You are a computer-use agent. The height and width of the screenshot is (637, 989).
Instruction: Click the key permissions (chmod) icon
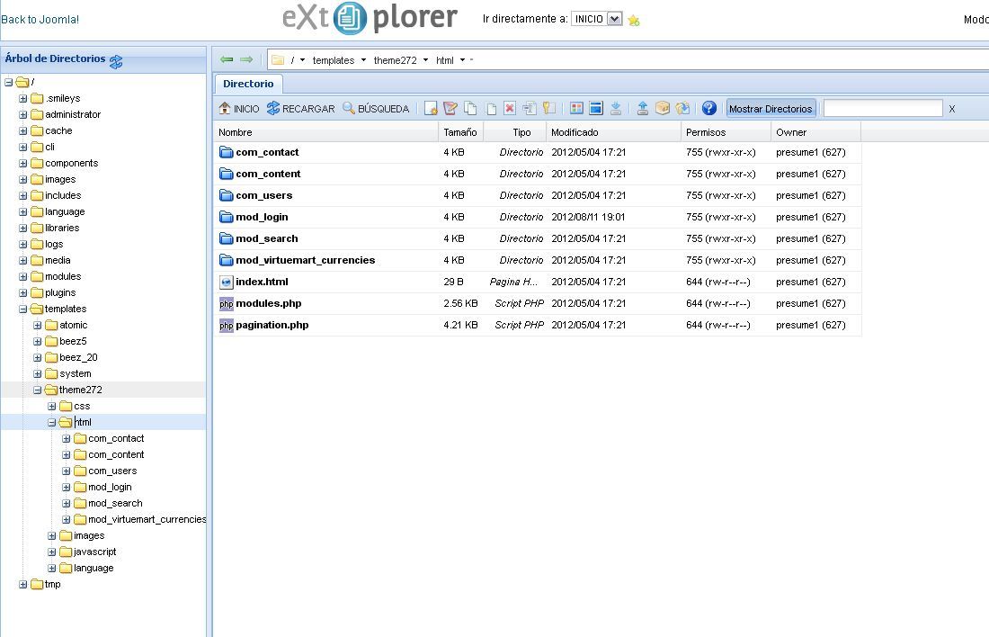pos(549,109)
